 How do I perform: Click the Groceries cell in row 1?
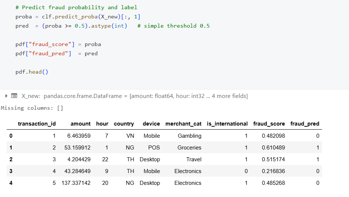click(189, 148)
